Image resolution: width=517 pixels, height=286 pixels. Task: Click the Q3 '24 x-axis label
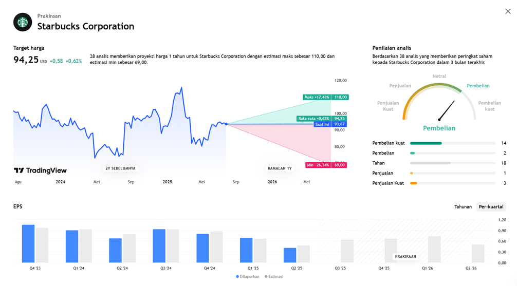(x=166, y=268)
